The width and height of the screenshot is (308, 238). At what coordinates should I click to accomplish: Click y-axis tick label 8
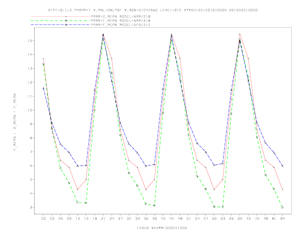[x=31, y=138]
